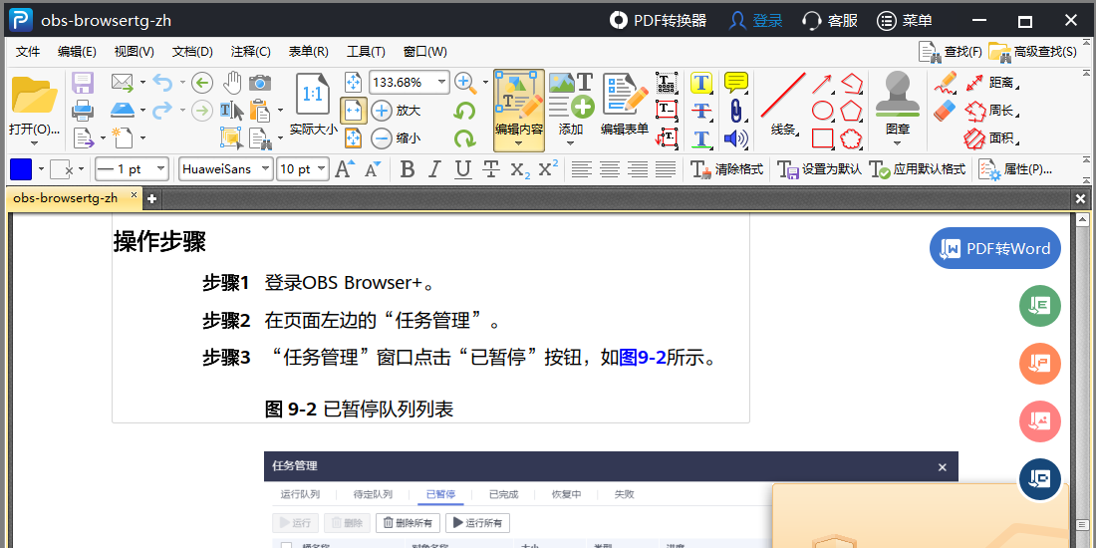The image size is (1096, 548).
Task: Click the printer icon
Action: point(83,111)
